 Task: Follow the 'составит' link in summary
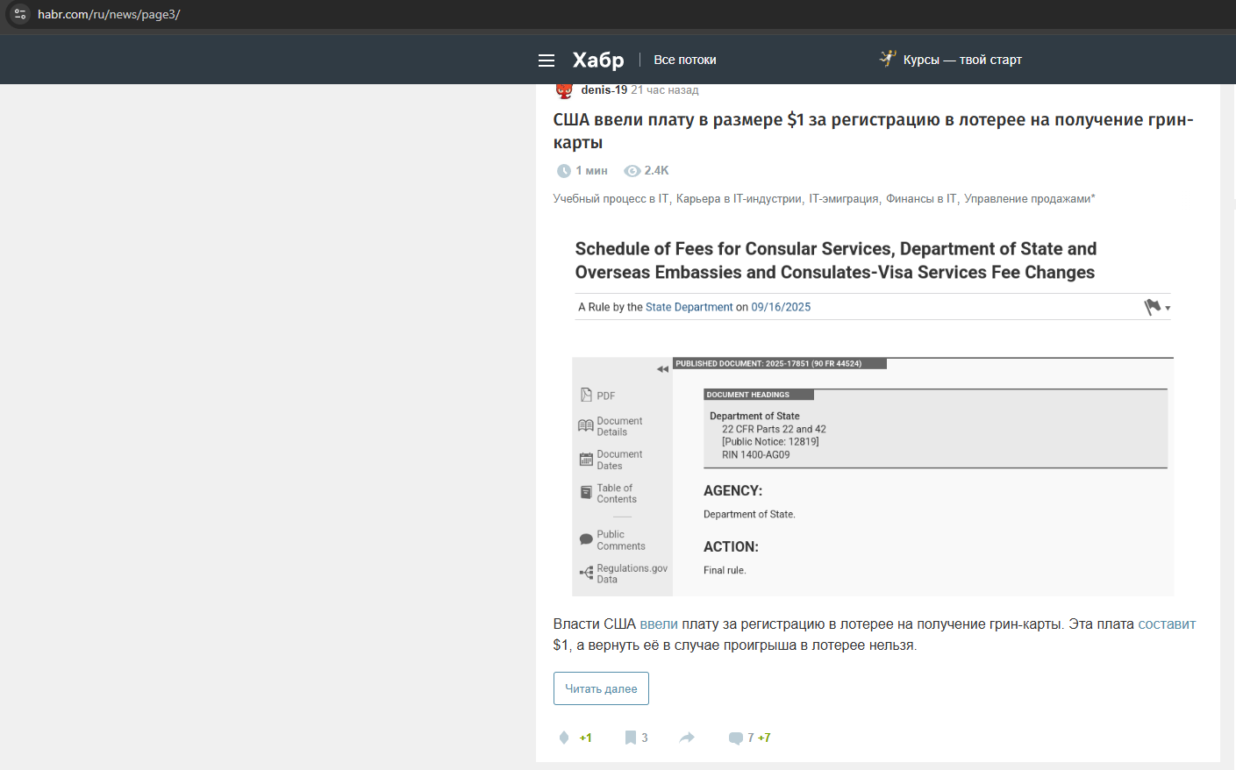pos(1167,624)
